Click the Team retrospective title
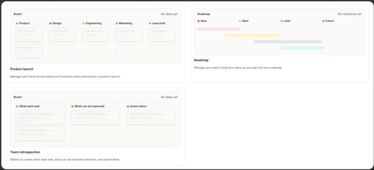This screenshot has height=170, width=374. pos(25,152)
